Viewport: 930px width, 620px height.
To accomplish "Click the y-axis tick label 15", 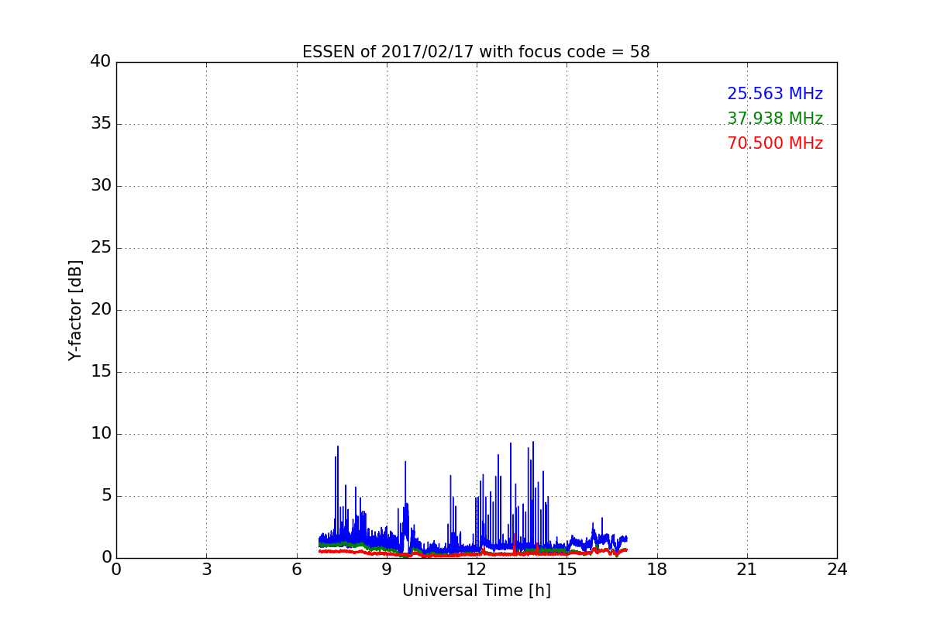I will tap(101, 372).
